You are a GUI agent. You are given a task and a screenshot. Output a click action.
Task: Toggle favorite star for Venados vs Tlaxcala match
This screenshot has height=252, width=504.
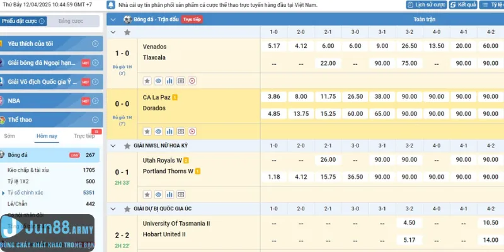pyautogui.click(x=147, y=81)
